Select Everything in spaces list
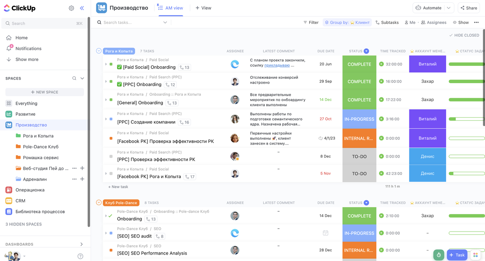 coord(26,103)
